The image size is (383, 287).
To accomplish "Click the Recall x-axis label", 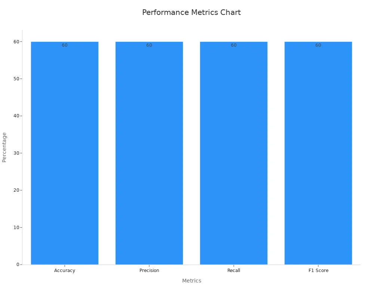I will (x=234, y=271).
